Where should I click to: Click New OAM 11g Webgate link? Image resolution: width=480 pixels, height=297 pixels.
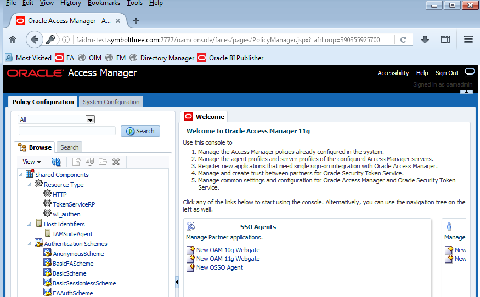click(228, 259)
